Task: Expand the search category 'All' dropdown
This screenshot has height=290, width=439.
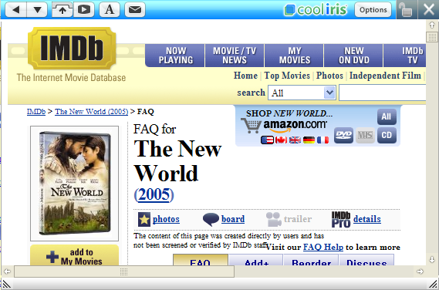Action: (302, 93)
